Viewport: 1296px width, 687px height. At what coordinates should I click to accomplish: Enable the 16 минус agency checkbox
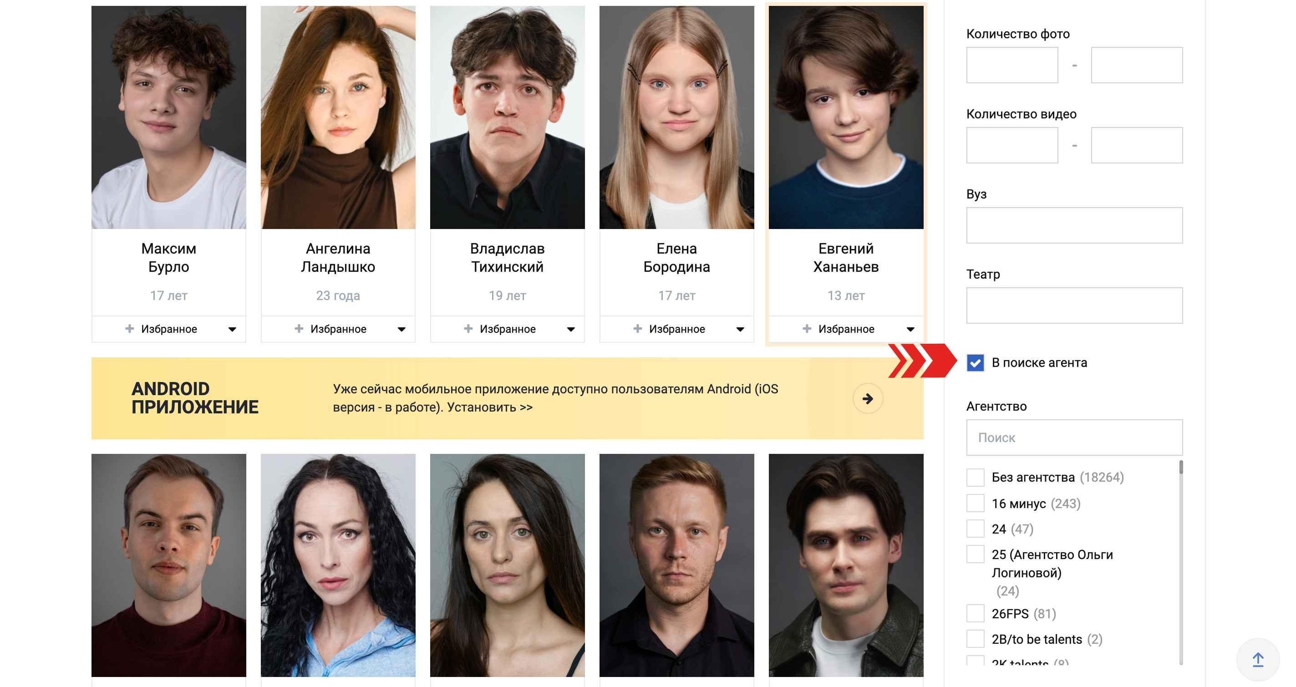(975, 503)
